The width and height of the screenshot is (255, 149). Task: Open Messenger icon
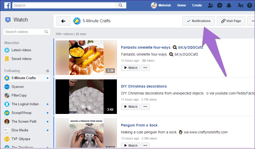click(x=220, y=5)
